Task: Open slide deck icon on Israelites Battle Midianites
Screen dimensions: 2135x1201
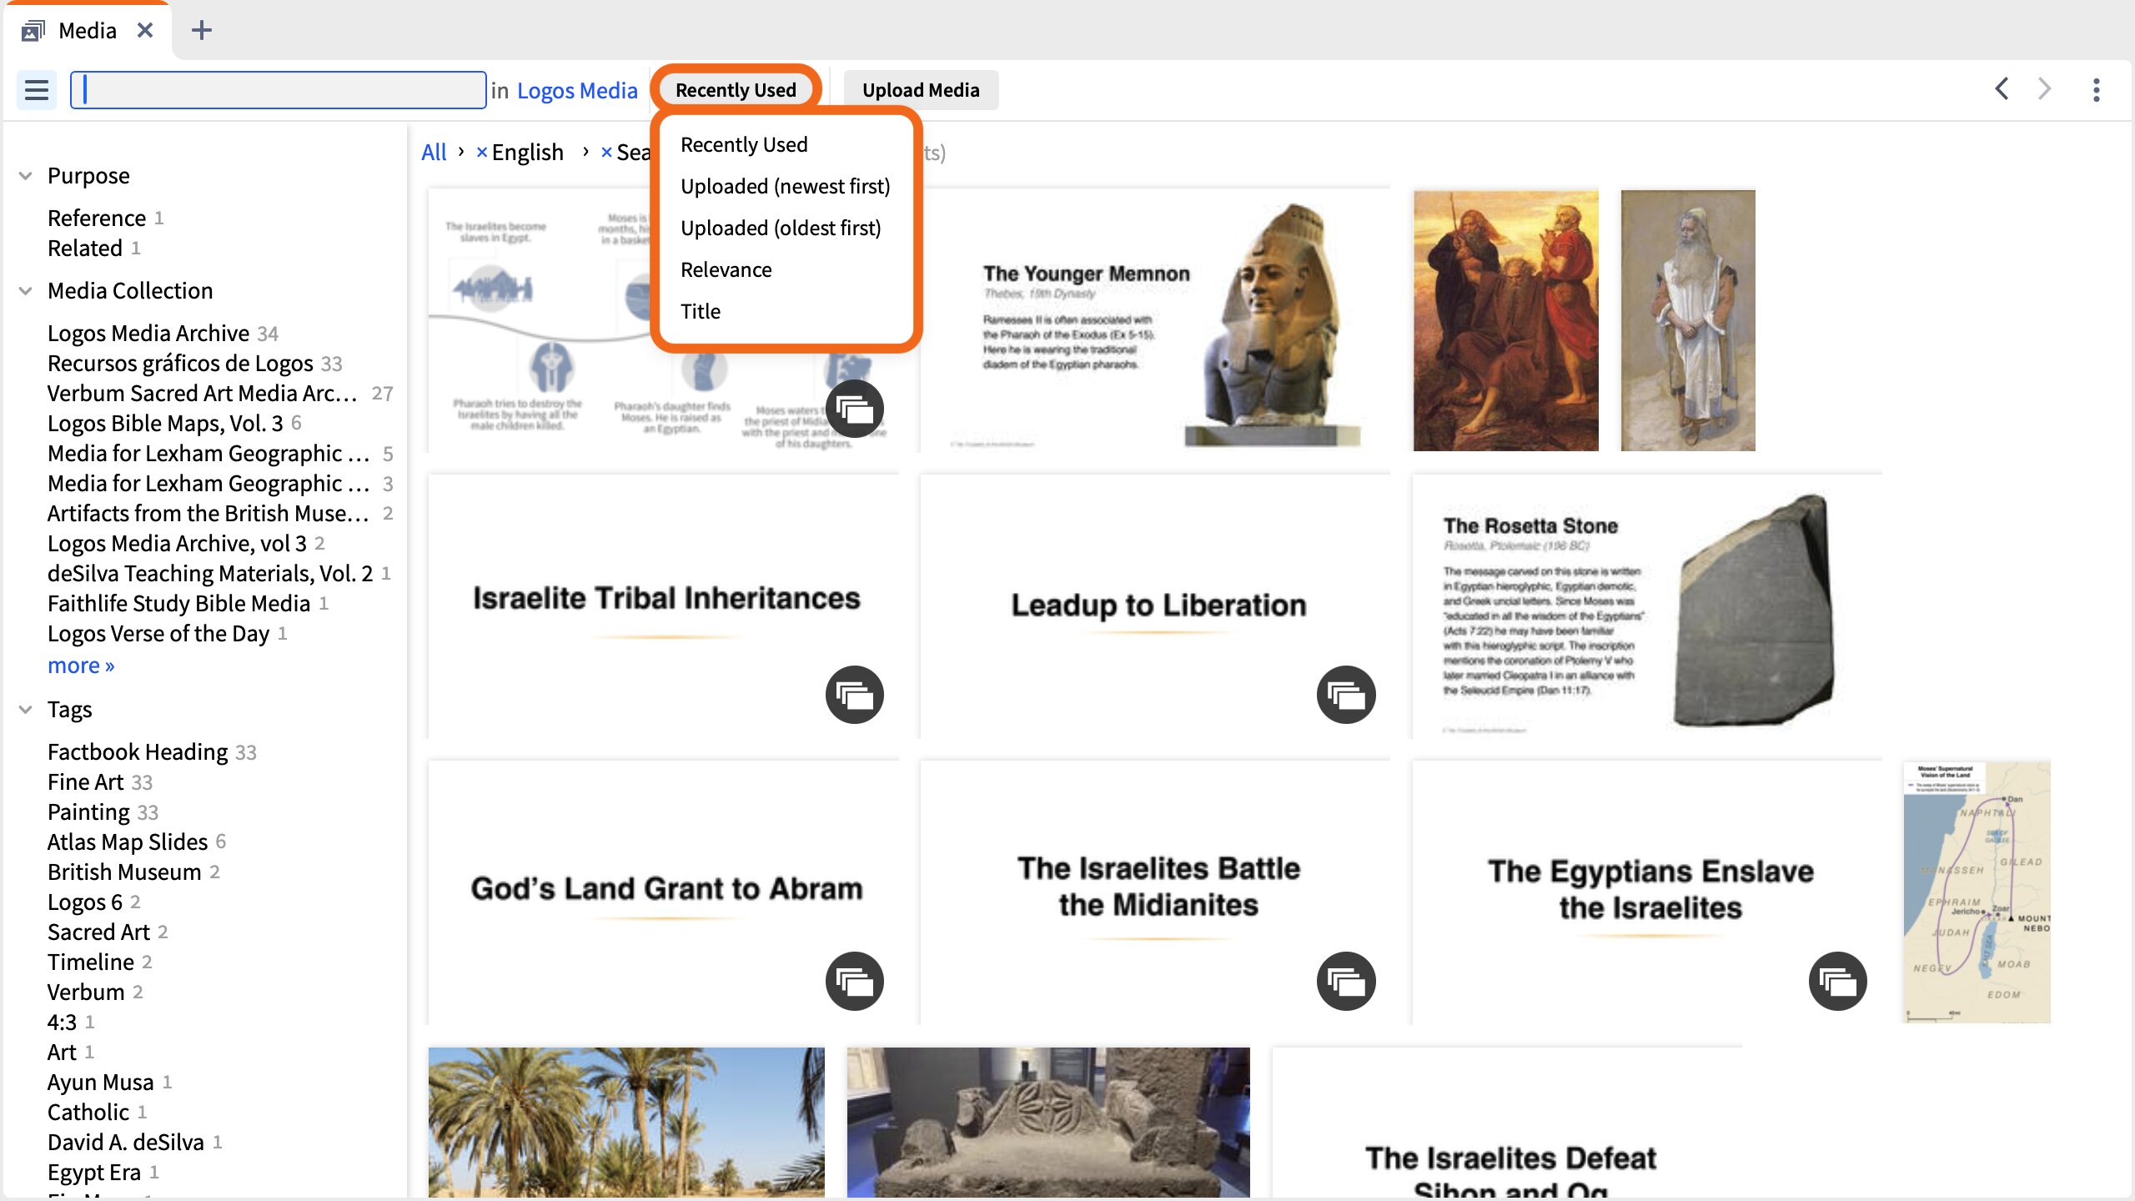Action: 1346,981
